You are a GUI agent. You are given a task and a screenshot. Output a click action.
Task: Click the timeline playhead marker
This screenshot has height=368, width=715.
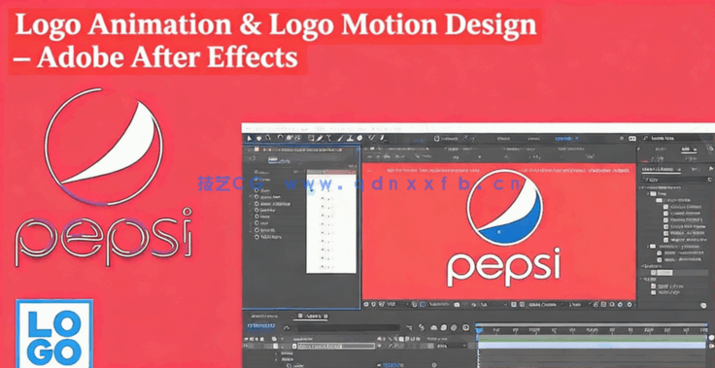tap(478, 330)
